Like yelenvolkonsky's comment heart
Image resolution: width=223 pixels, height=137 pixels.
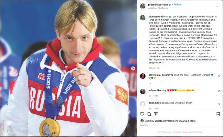click(219, 91)
